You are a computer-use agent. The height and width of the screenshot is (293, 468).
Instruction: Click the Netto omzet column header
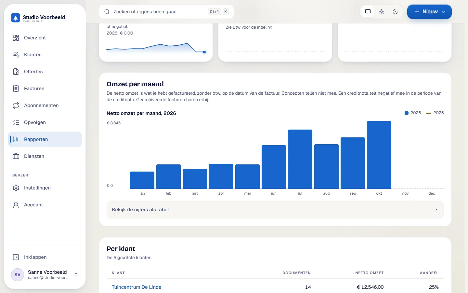coord(369,273)
